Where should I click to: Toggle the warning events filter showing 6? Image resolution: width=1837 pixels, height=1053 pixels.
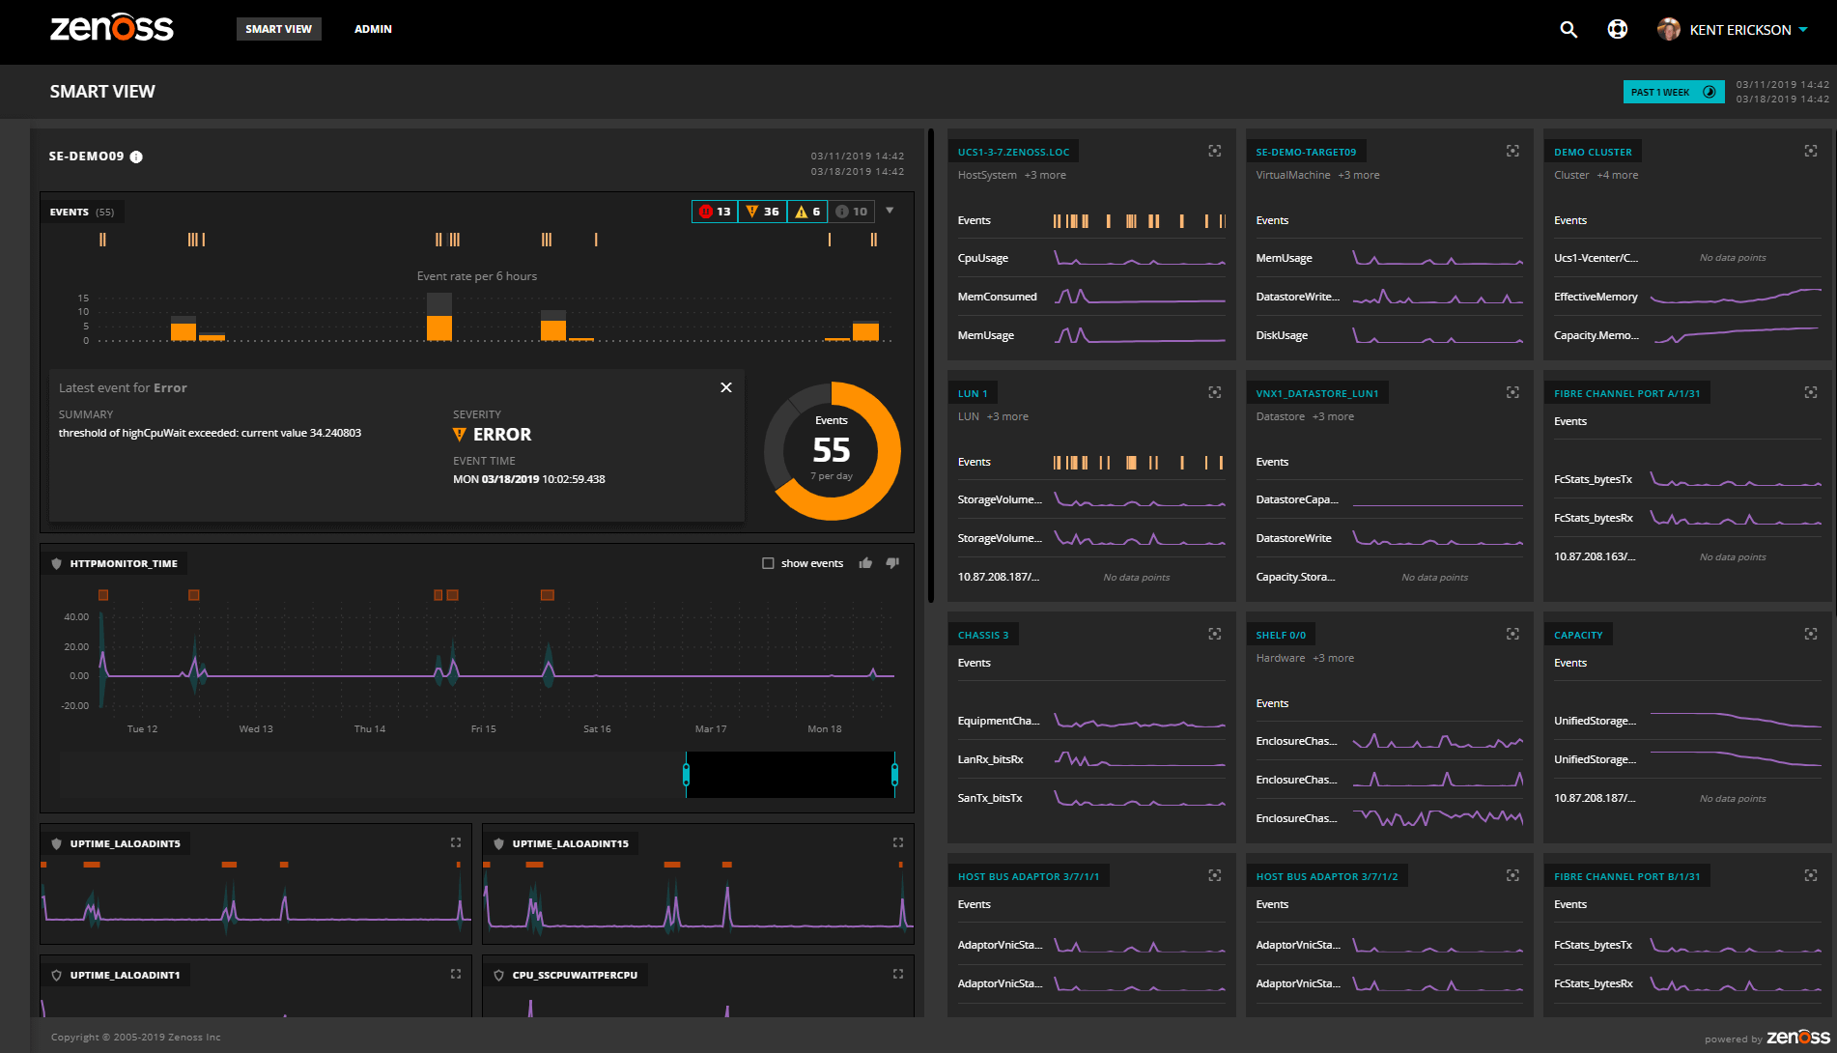pyautogui.click(x=807, y=212)
